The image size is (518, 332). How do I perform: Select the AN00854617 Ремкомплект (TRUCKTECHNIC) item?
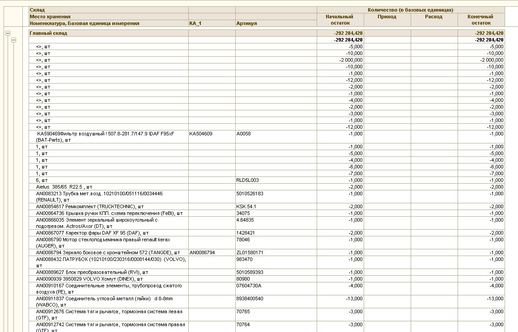[89, 206]
